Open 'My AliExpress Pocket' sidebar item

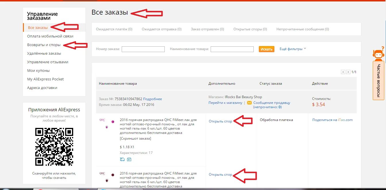pyautogui.click(x=45, y=79)
